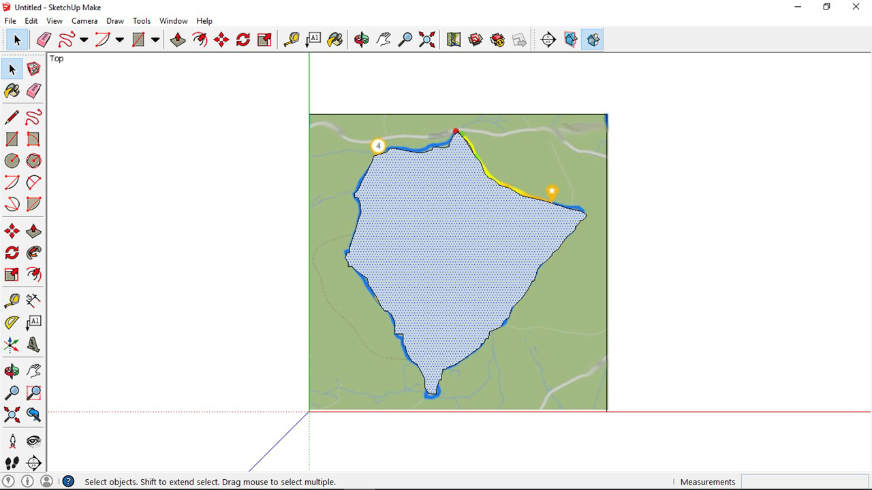Expand the Rectangle shapes dropdown arrow
The width and height of the screenshot is (872, 490).
pos(155,39)
